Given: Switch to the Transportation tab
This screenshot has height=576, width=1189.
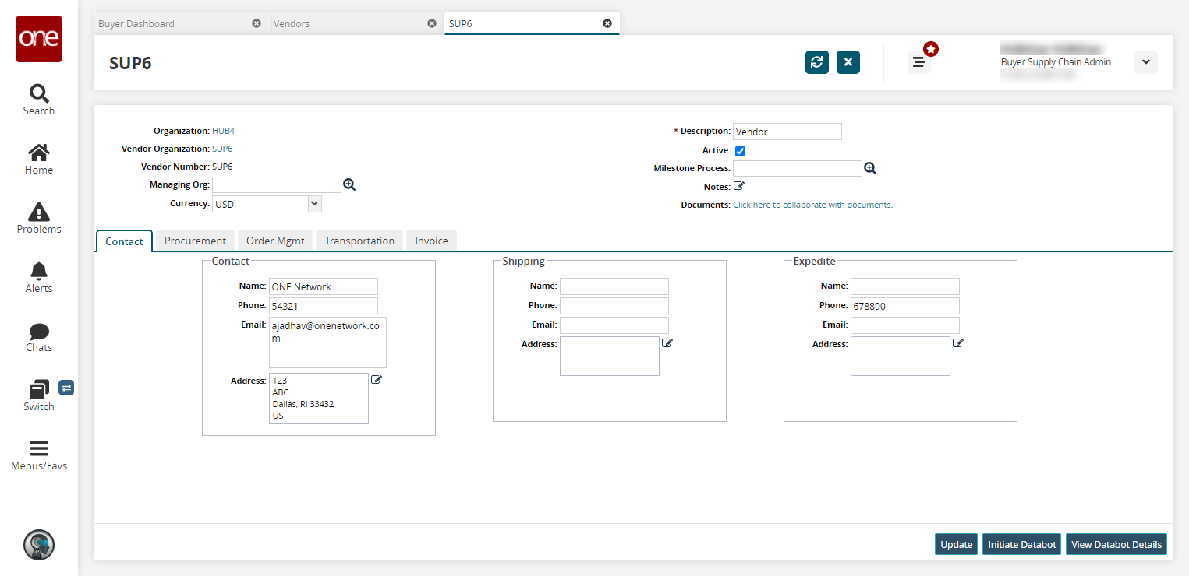Looking at the screenshot, I should pos(359,241).
